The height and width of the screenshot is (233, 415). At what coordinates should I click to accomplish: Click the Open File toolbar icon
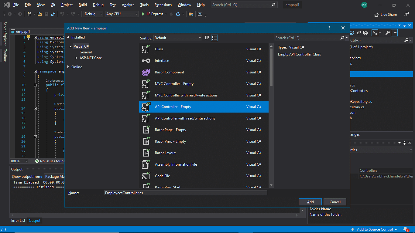tap(39, 14)
